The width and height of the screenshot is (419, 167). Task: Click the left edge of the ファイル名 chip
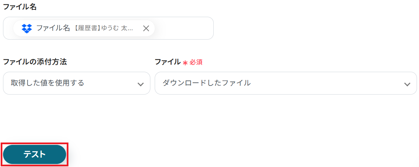click(x=16, y=29)
